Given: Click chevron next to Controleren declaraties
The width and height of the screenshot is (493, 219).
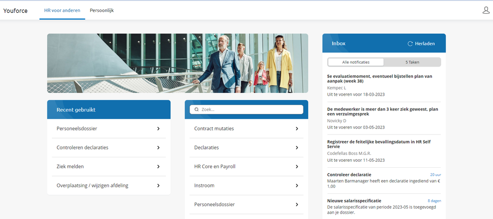Looking at the screenshot, I should click(x=158, y=147).
